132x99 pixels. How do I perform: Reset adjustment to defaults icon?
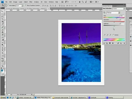point(121,43)
